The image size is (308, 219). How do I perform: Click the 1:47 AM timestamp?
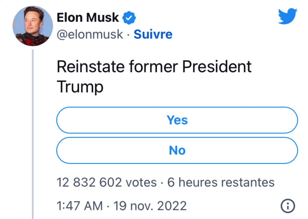click(x=79, y=206)
